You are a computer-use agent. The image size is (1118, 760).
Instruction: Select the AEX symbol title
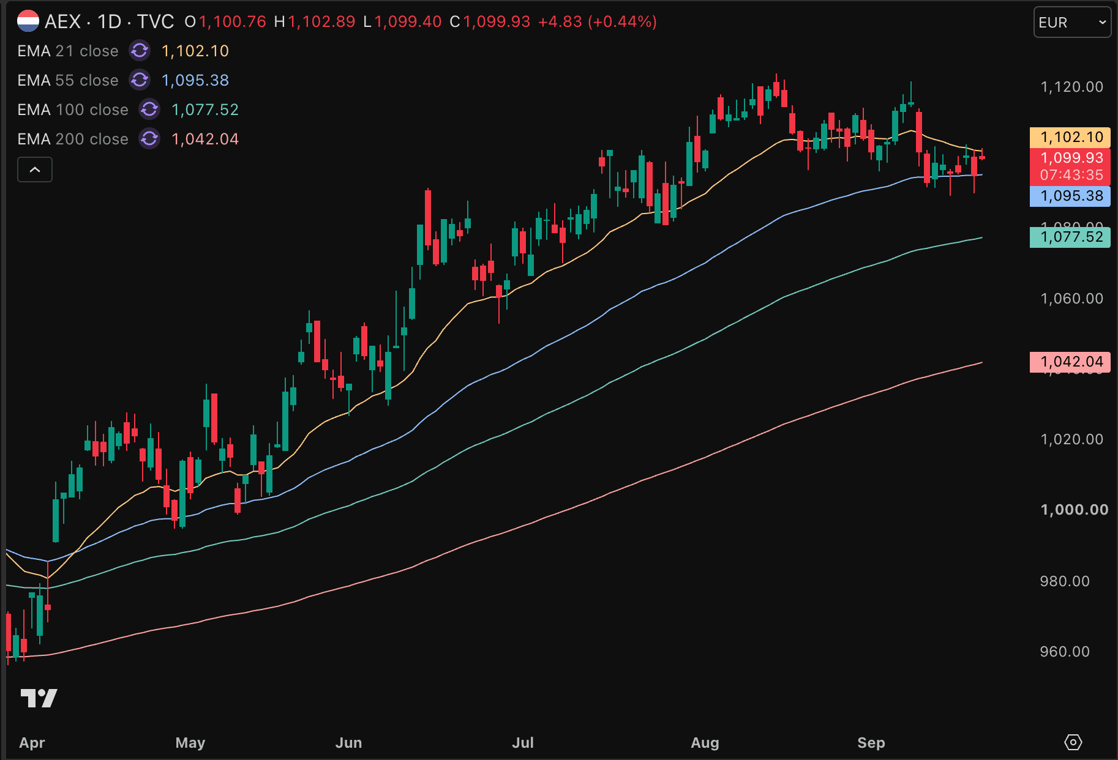pos(63,21)
